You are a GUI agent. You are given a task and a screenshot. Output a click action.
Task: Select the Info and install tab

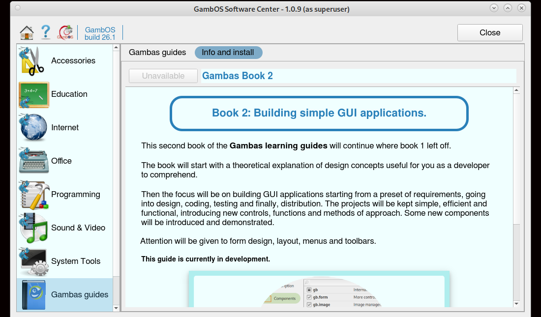click(228, 53)
